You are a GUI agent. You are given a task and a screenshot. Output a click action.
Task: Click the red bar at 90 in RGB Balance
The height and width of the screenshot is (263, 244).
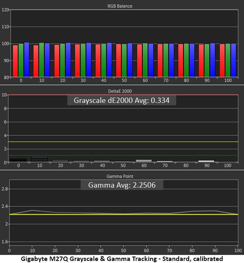pyautogui.click(x=201, y=61)
